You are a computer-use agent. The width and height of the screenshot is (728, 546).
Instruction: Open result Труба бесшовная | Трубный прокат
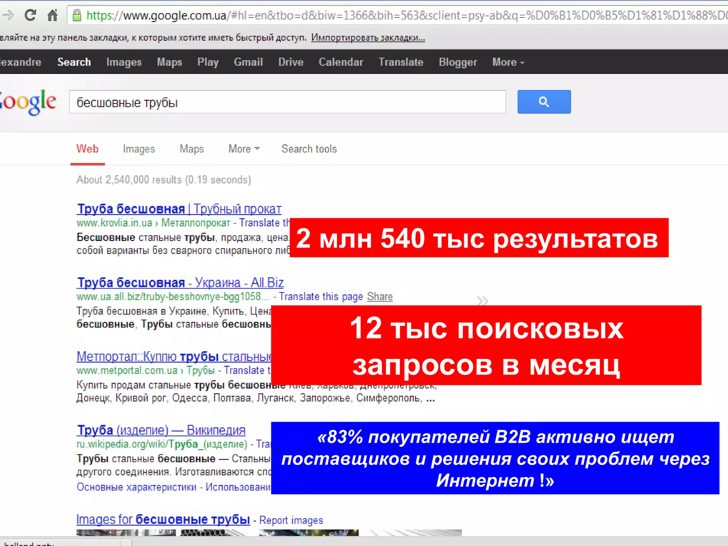point(179,209)
